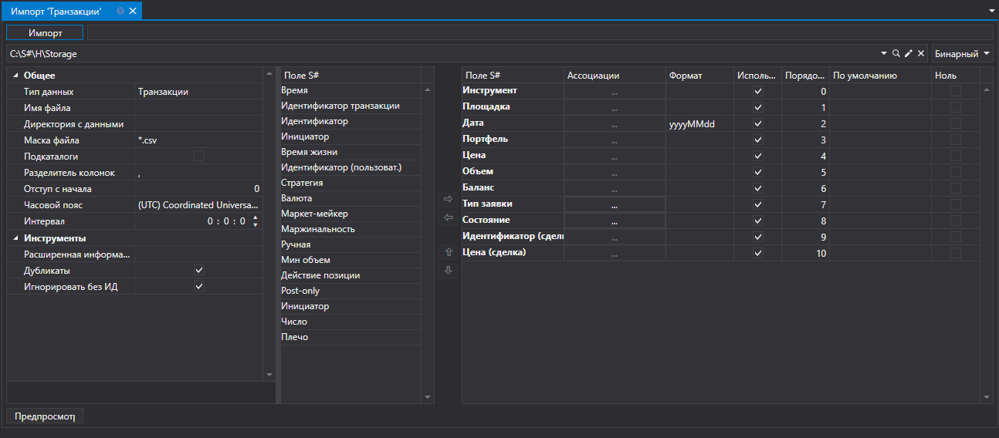
Task: Open tab list dropdown arrow at top right
Action: click(992, 11)
